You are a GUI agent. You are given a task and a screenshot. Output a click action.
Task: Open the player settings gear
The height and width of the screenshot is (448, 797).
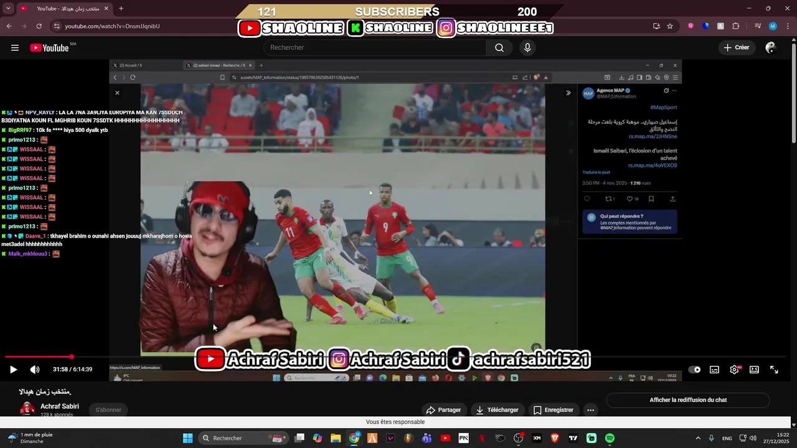(x=735, y=370)
